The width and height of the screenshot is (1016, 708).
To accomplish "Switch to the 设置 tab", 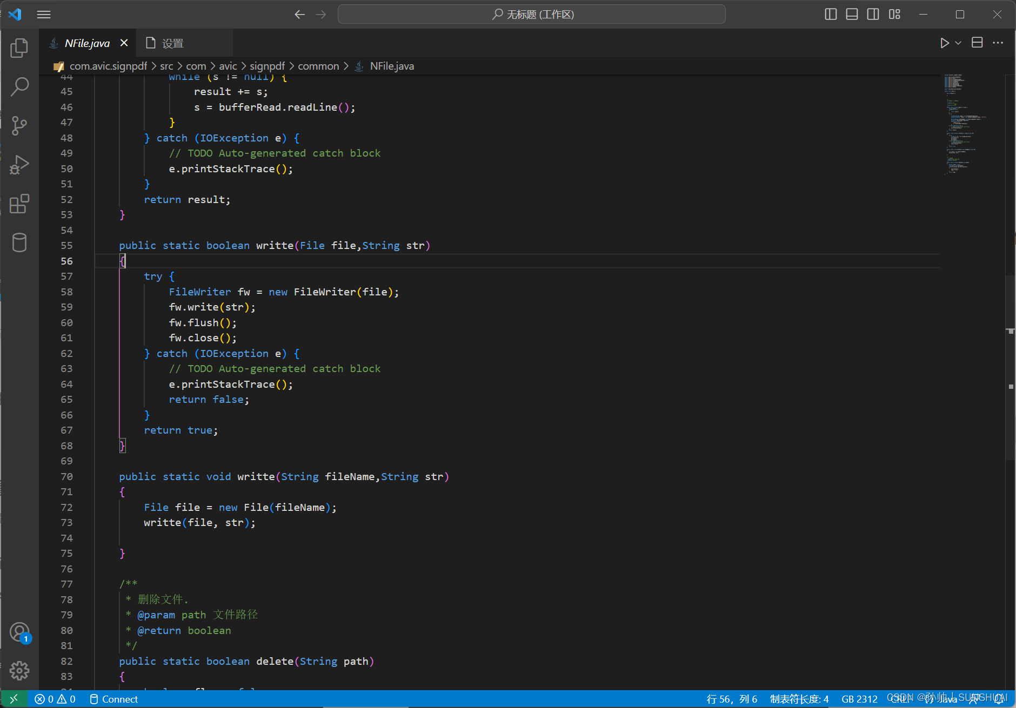I will tap(174, 43).
